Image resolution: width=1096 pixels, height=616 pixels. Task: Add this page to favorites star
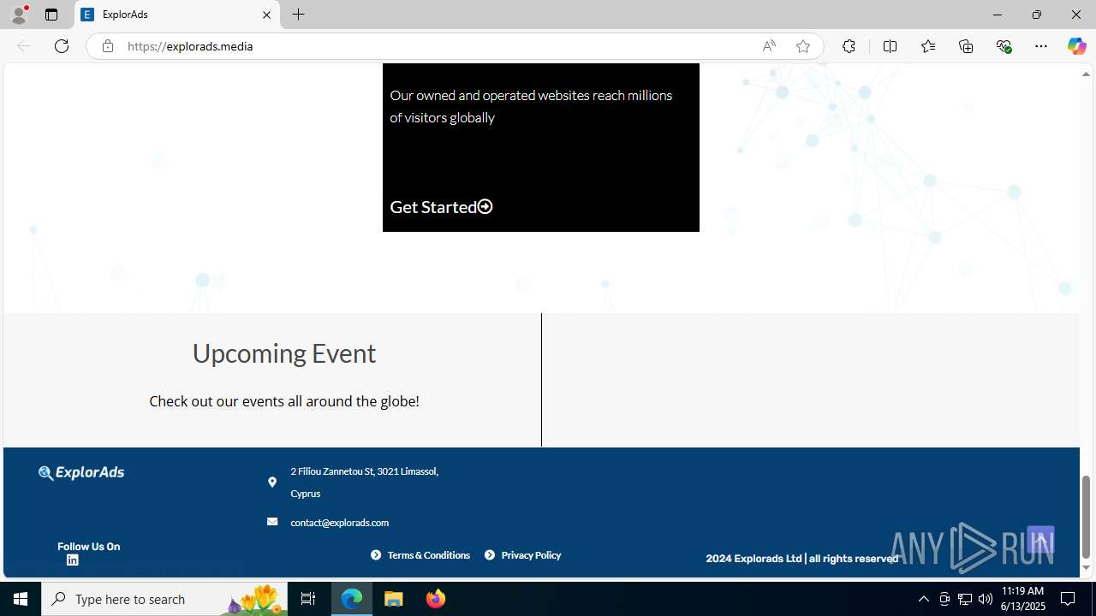[x=803, y=46]
